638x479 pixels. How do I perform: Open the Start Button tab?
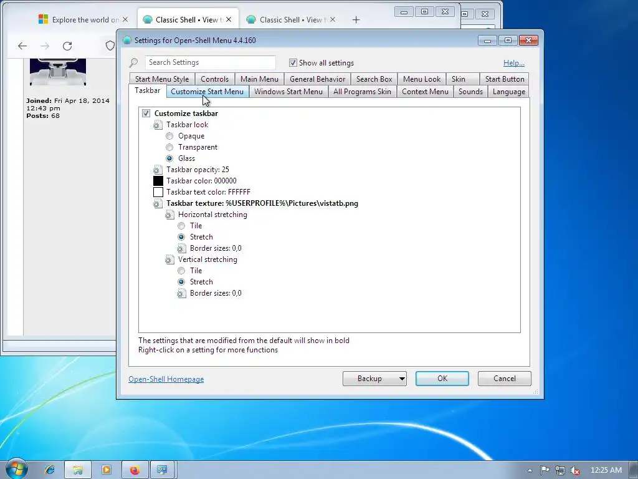(x=505, y=79)
